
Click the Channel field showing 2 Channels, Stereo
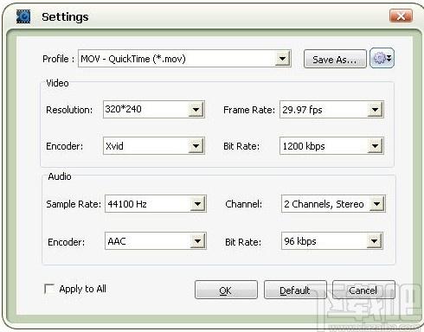click(x=333, y=204)
